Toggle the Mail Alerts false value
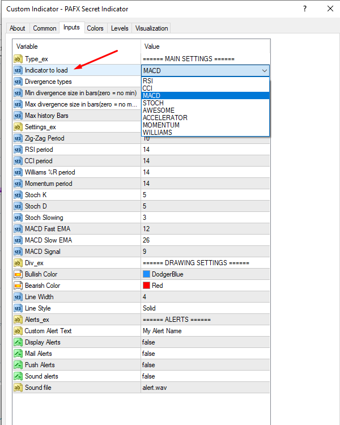340x425 pixels. (205, 354)
